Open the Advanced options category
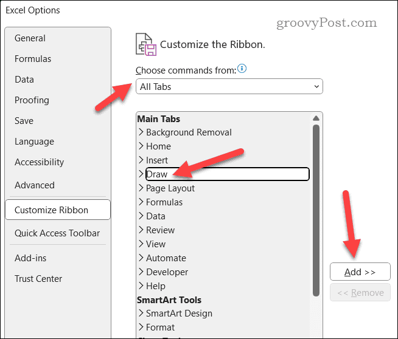 pyautogui.click(x=35, y=185)
